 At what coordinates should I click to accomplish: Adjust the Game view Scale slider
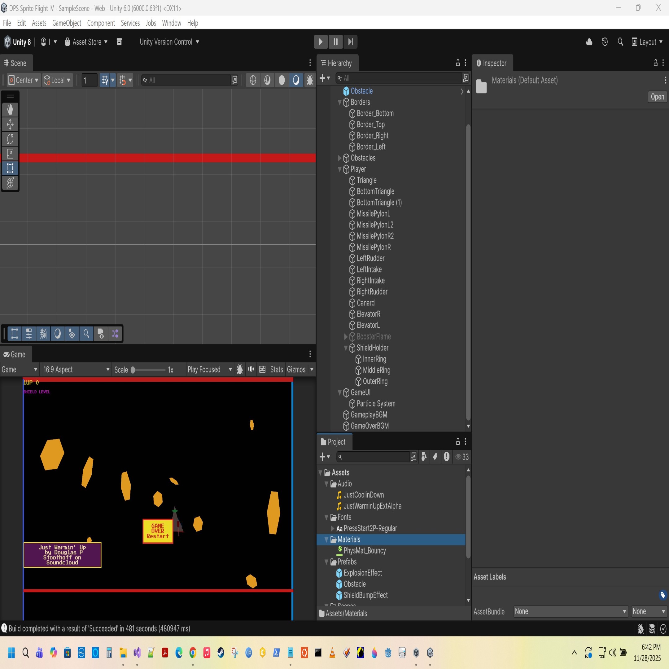(x=133, y=370)
